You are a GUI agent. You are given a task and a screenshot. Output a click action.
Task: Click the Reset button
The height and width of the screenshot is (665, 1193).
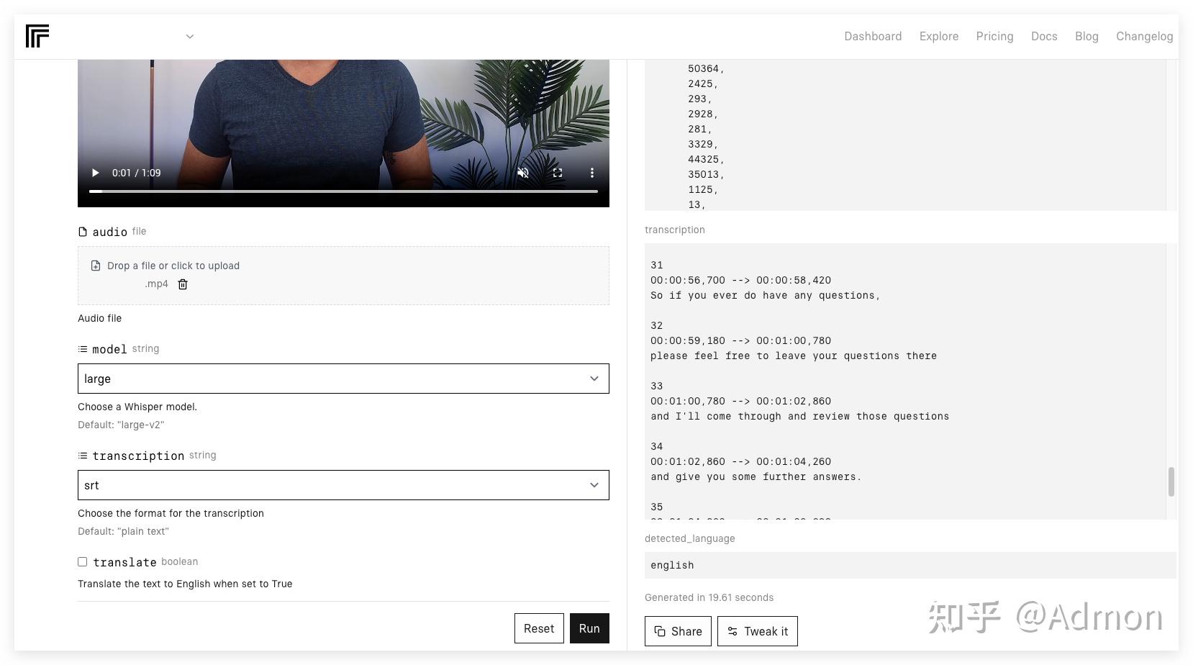coord(539,628)
